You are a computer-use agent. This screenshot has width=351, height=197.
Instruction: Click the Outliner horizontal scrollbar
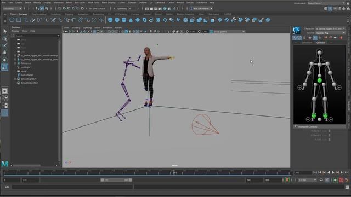[26, 165]
